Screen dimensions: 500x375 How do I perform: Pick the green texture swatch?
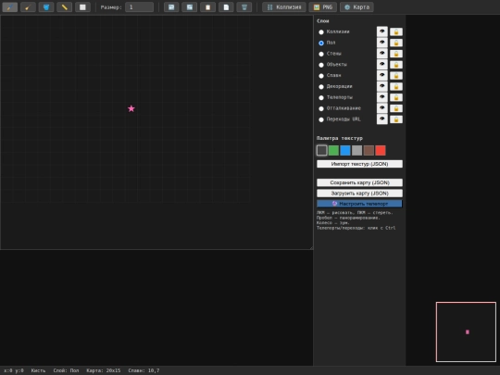coord(333,150)
